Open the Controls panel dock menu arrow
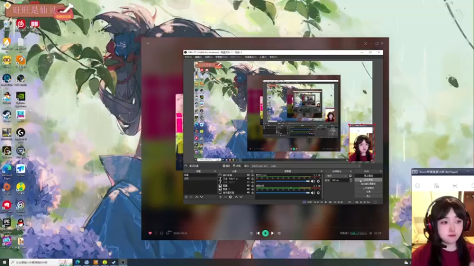Screen dimensions: 474x266 (x=381, y=171)
